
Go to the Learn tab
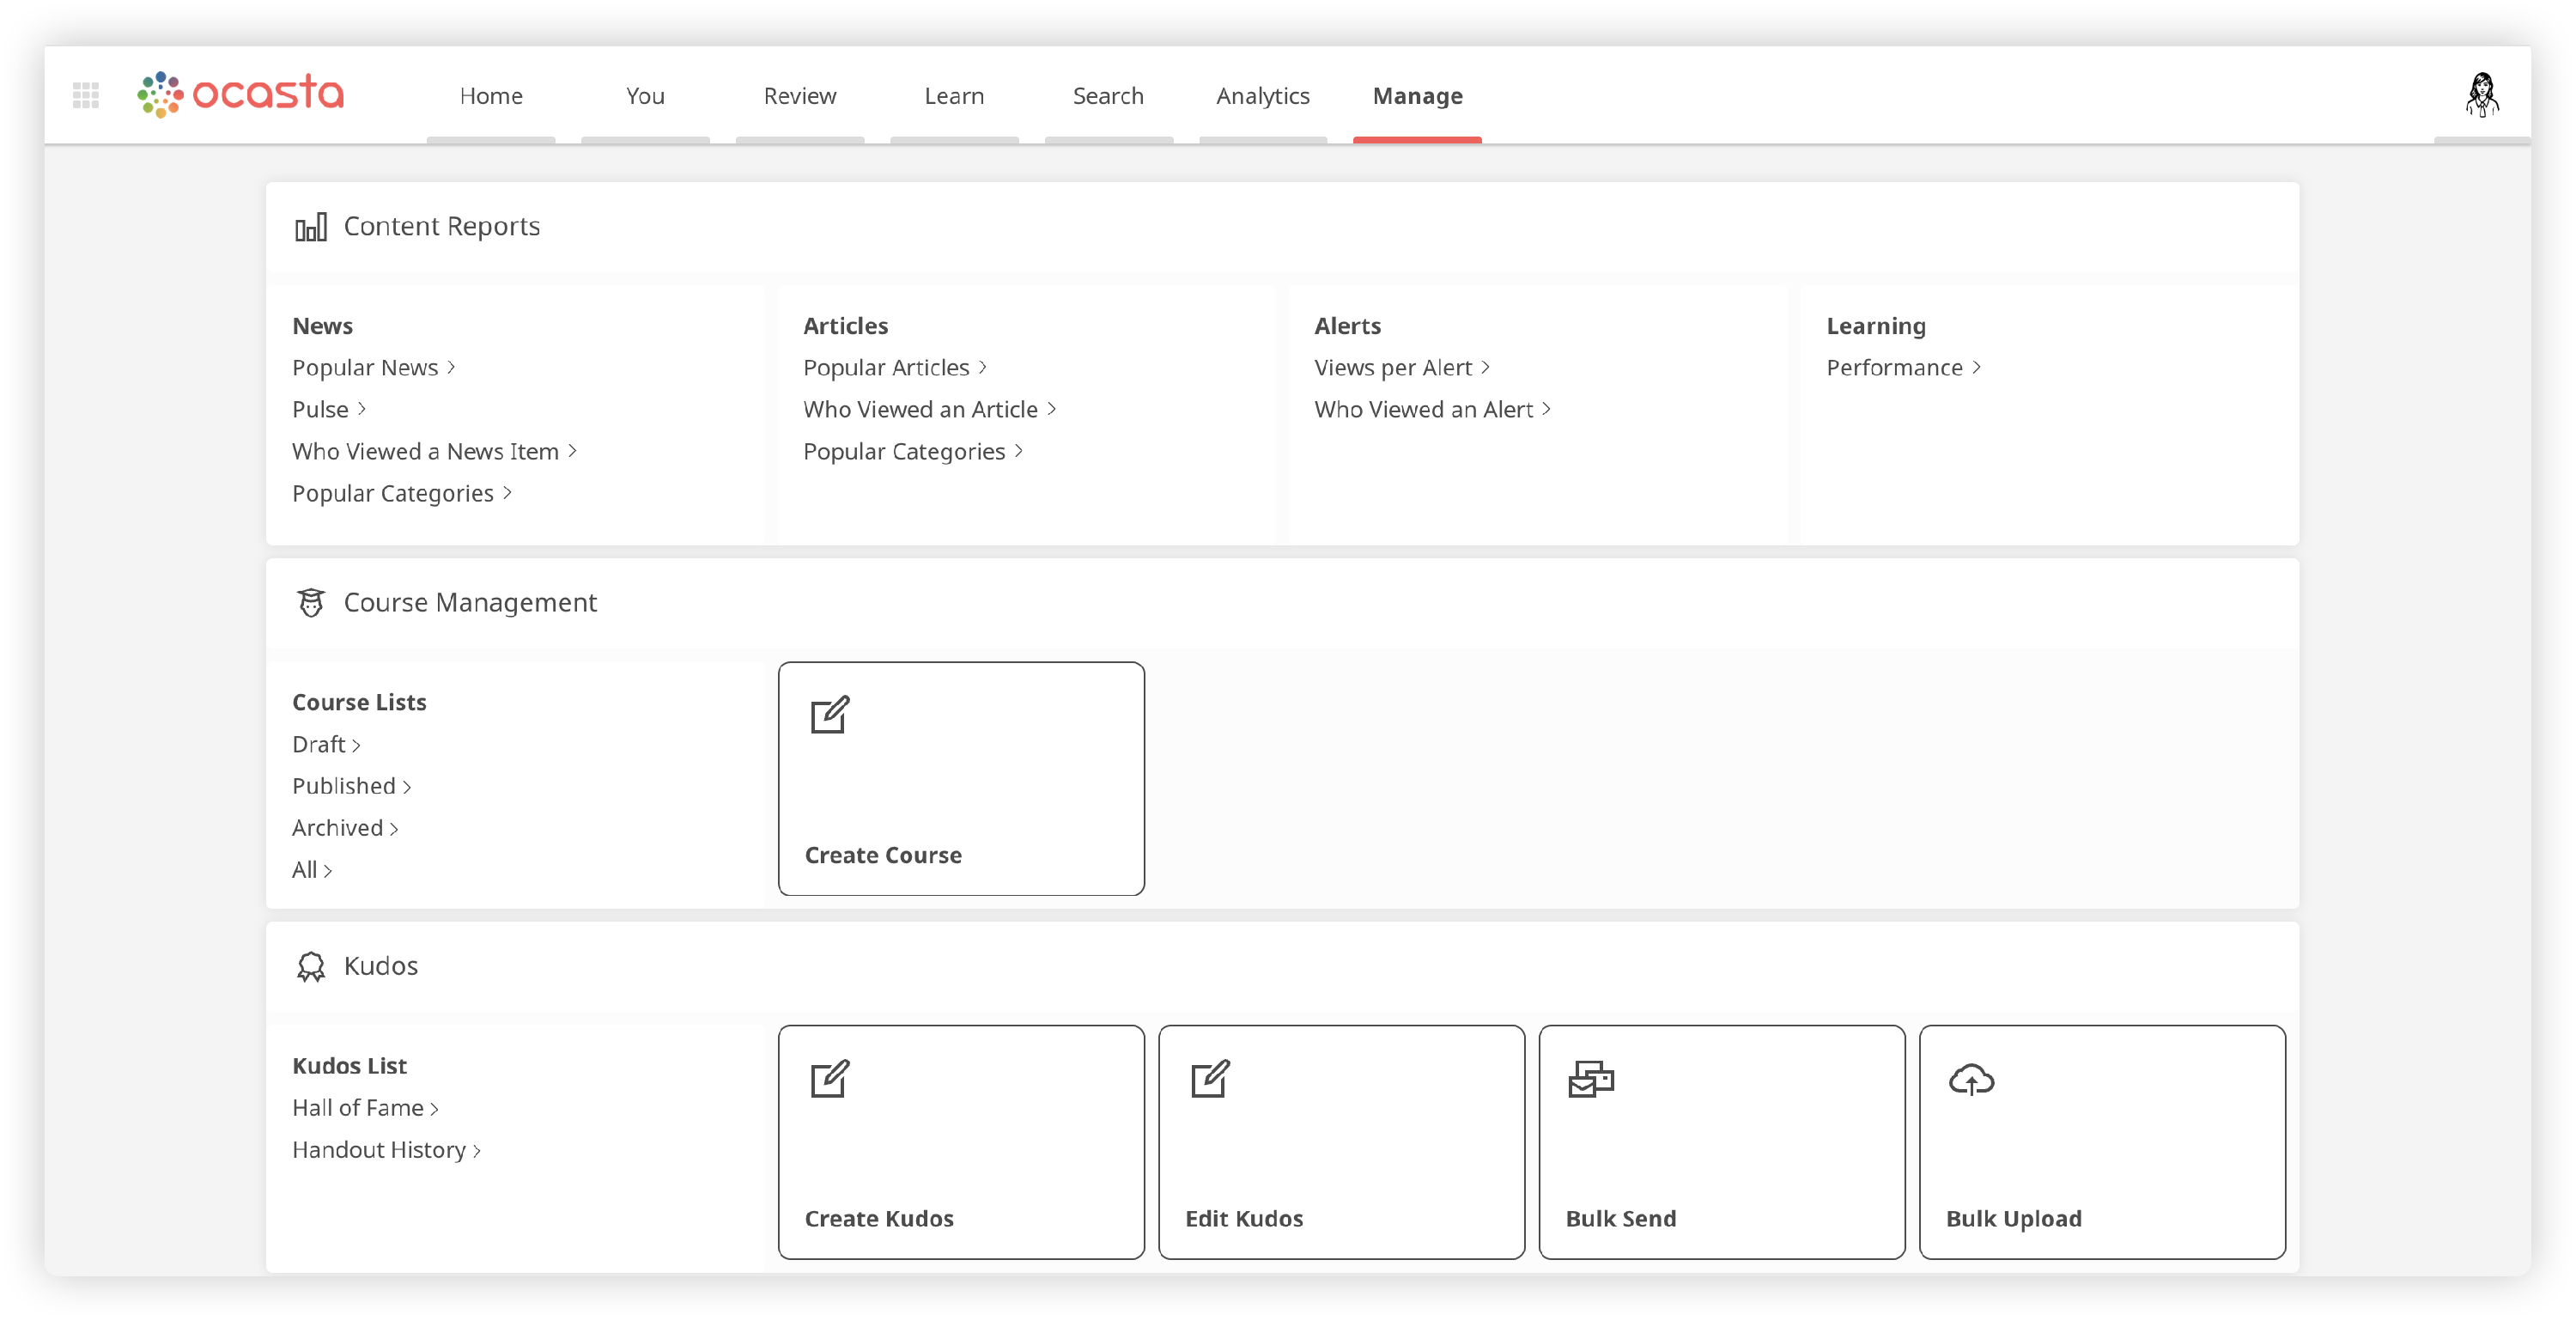954,96
